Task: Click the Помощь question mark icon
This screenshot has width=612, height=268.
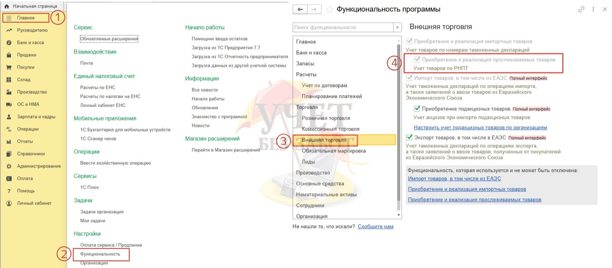Action: 9,191
